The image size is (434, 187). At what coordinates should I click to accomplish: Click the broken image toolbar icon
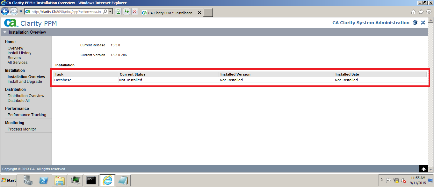[118, 11]
